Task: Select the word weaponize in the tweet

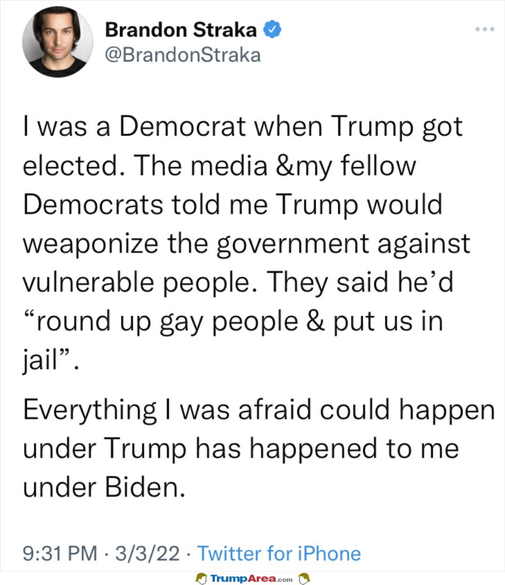Action: (x=91, y=245)
